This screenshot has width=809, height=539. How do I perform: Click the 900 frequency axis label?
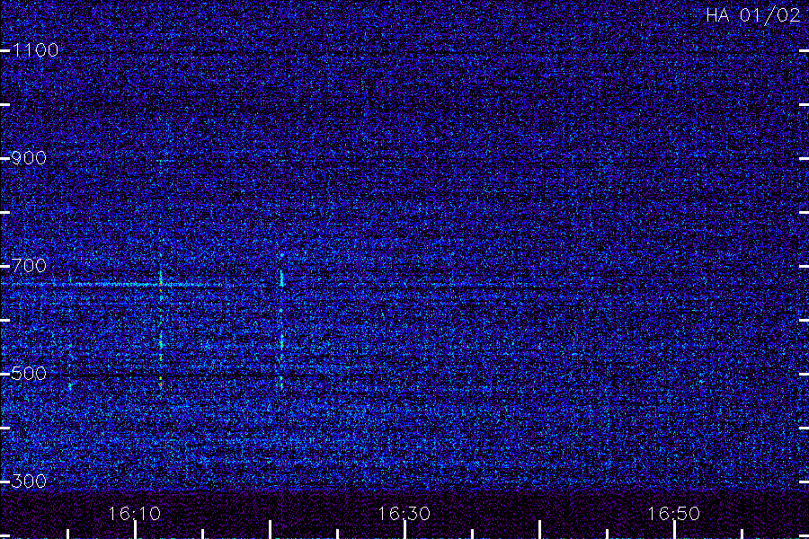coord(29,158)
